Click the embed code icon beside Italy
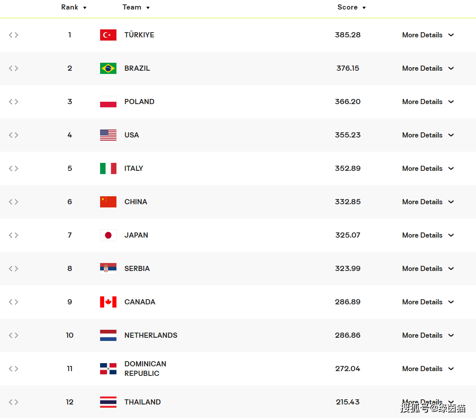 point(14,168)
